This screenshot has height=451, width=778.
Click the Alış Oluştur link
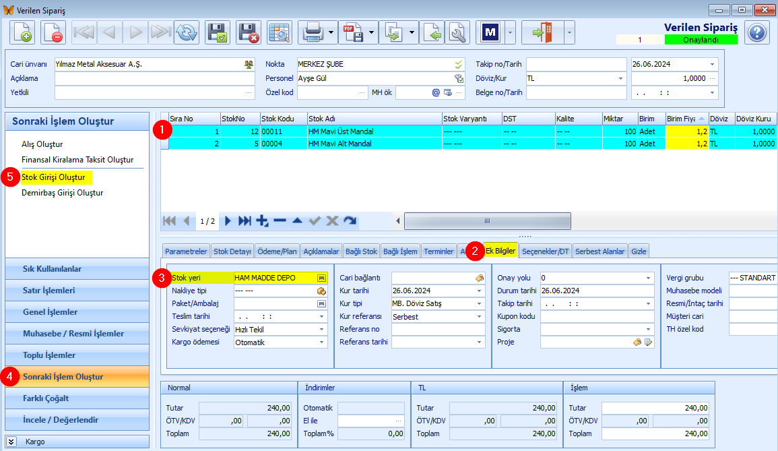pyautogui.click(x=42, y=144)
